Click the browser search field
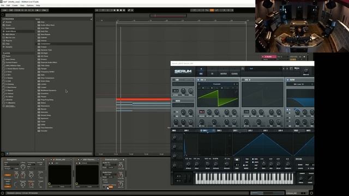Screen dimensions: 349x196 (x=49, y=15)
